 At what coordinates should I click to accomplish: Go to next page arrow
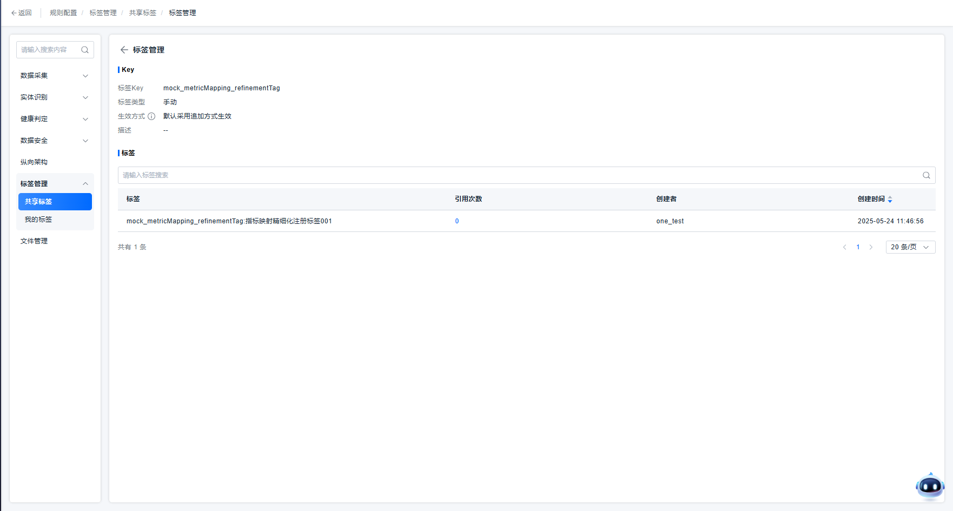(x=871, y=247)
